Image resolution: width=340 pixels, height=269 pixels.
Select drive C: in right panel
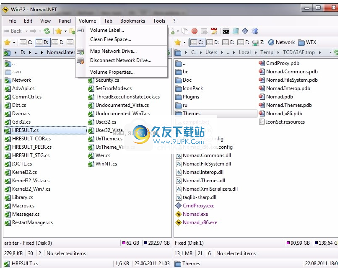[197, 42]
